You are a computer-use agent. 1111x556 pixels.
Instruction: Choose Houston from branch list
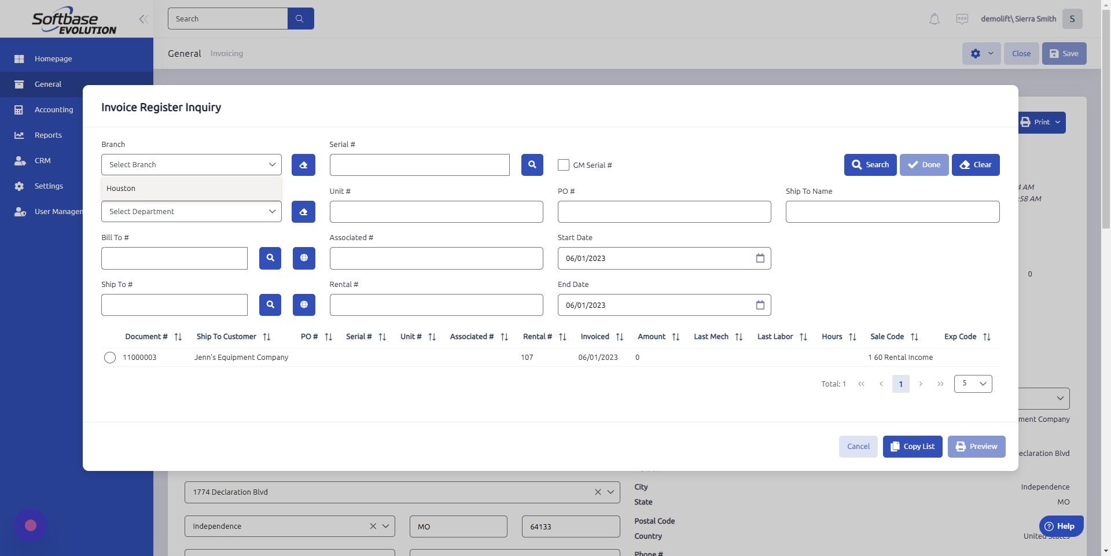(x=192, y=189)
